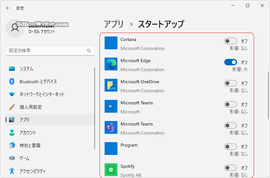Click the ゲーム controller icon
The width and height of the screenshot is (270, 178).
pos(12,158)
